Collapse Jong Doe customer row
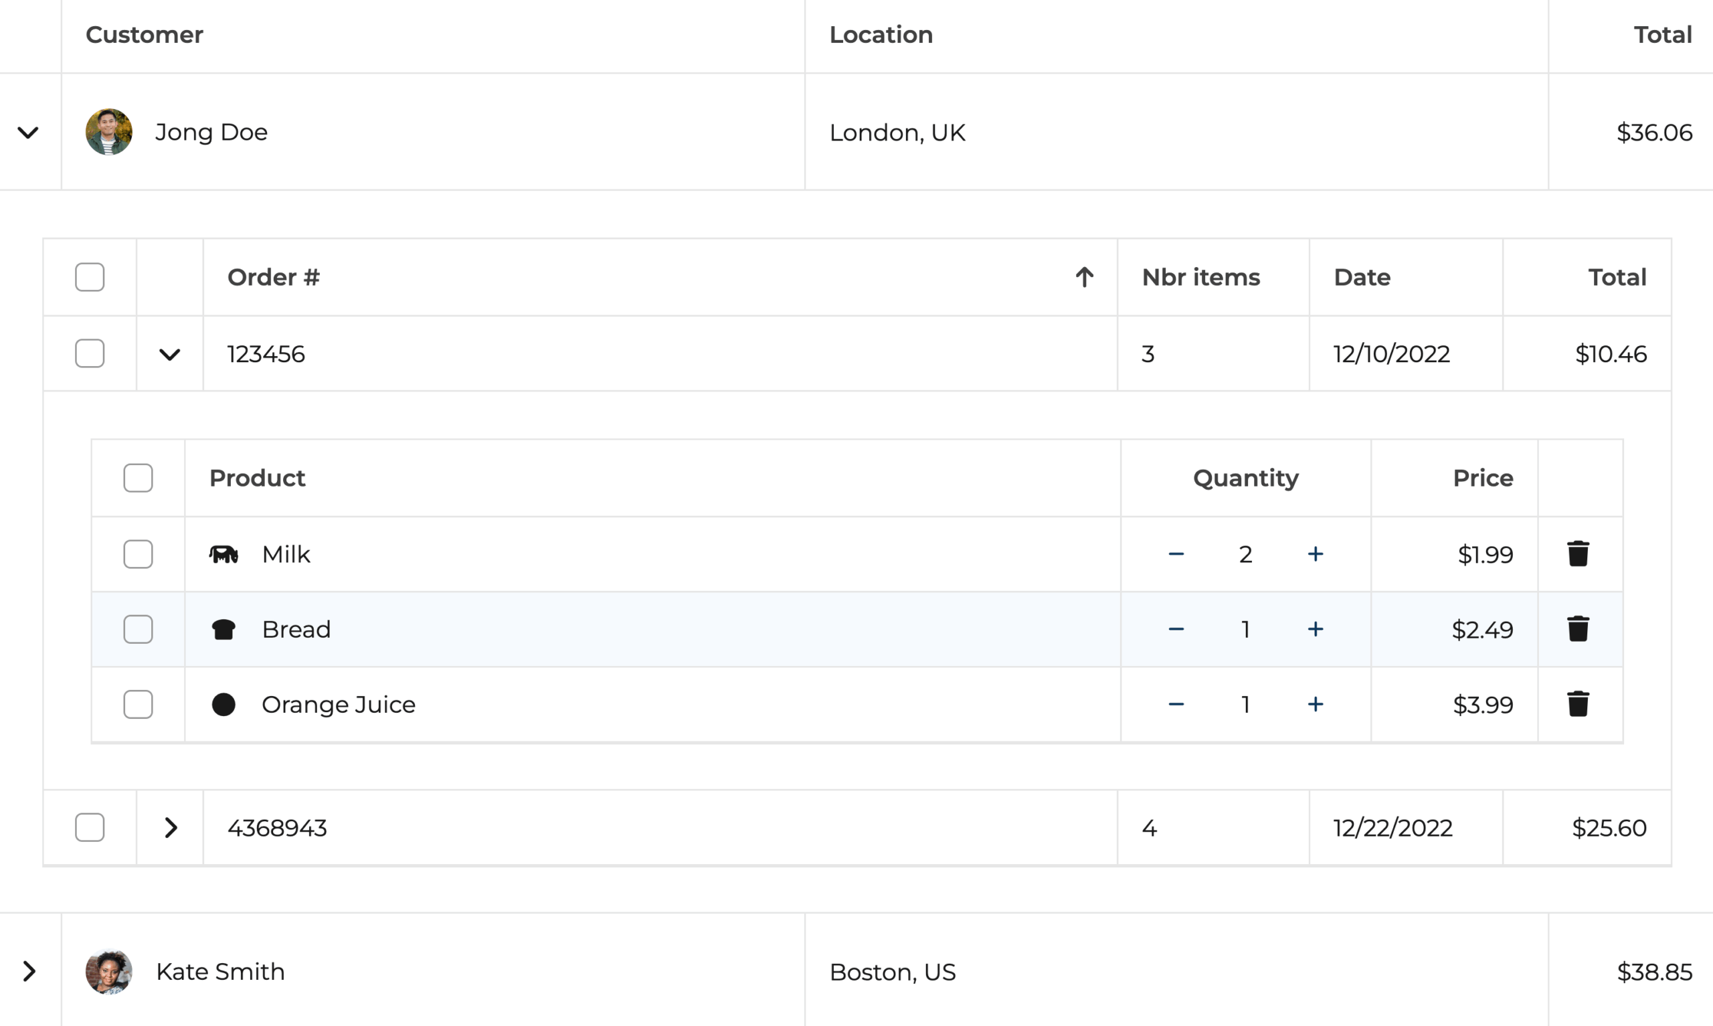 [x=28, y=132]
